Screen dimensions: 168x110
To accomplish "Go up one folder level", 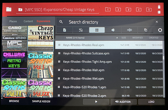I will tap(20, 10).
